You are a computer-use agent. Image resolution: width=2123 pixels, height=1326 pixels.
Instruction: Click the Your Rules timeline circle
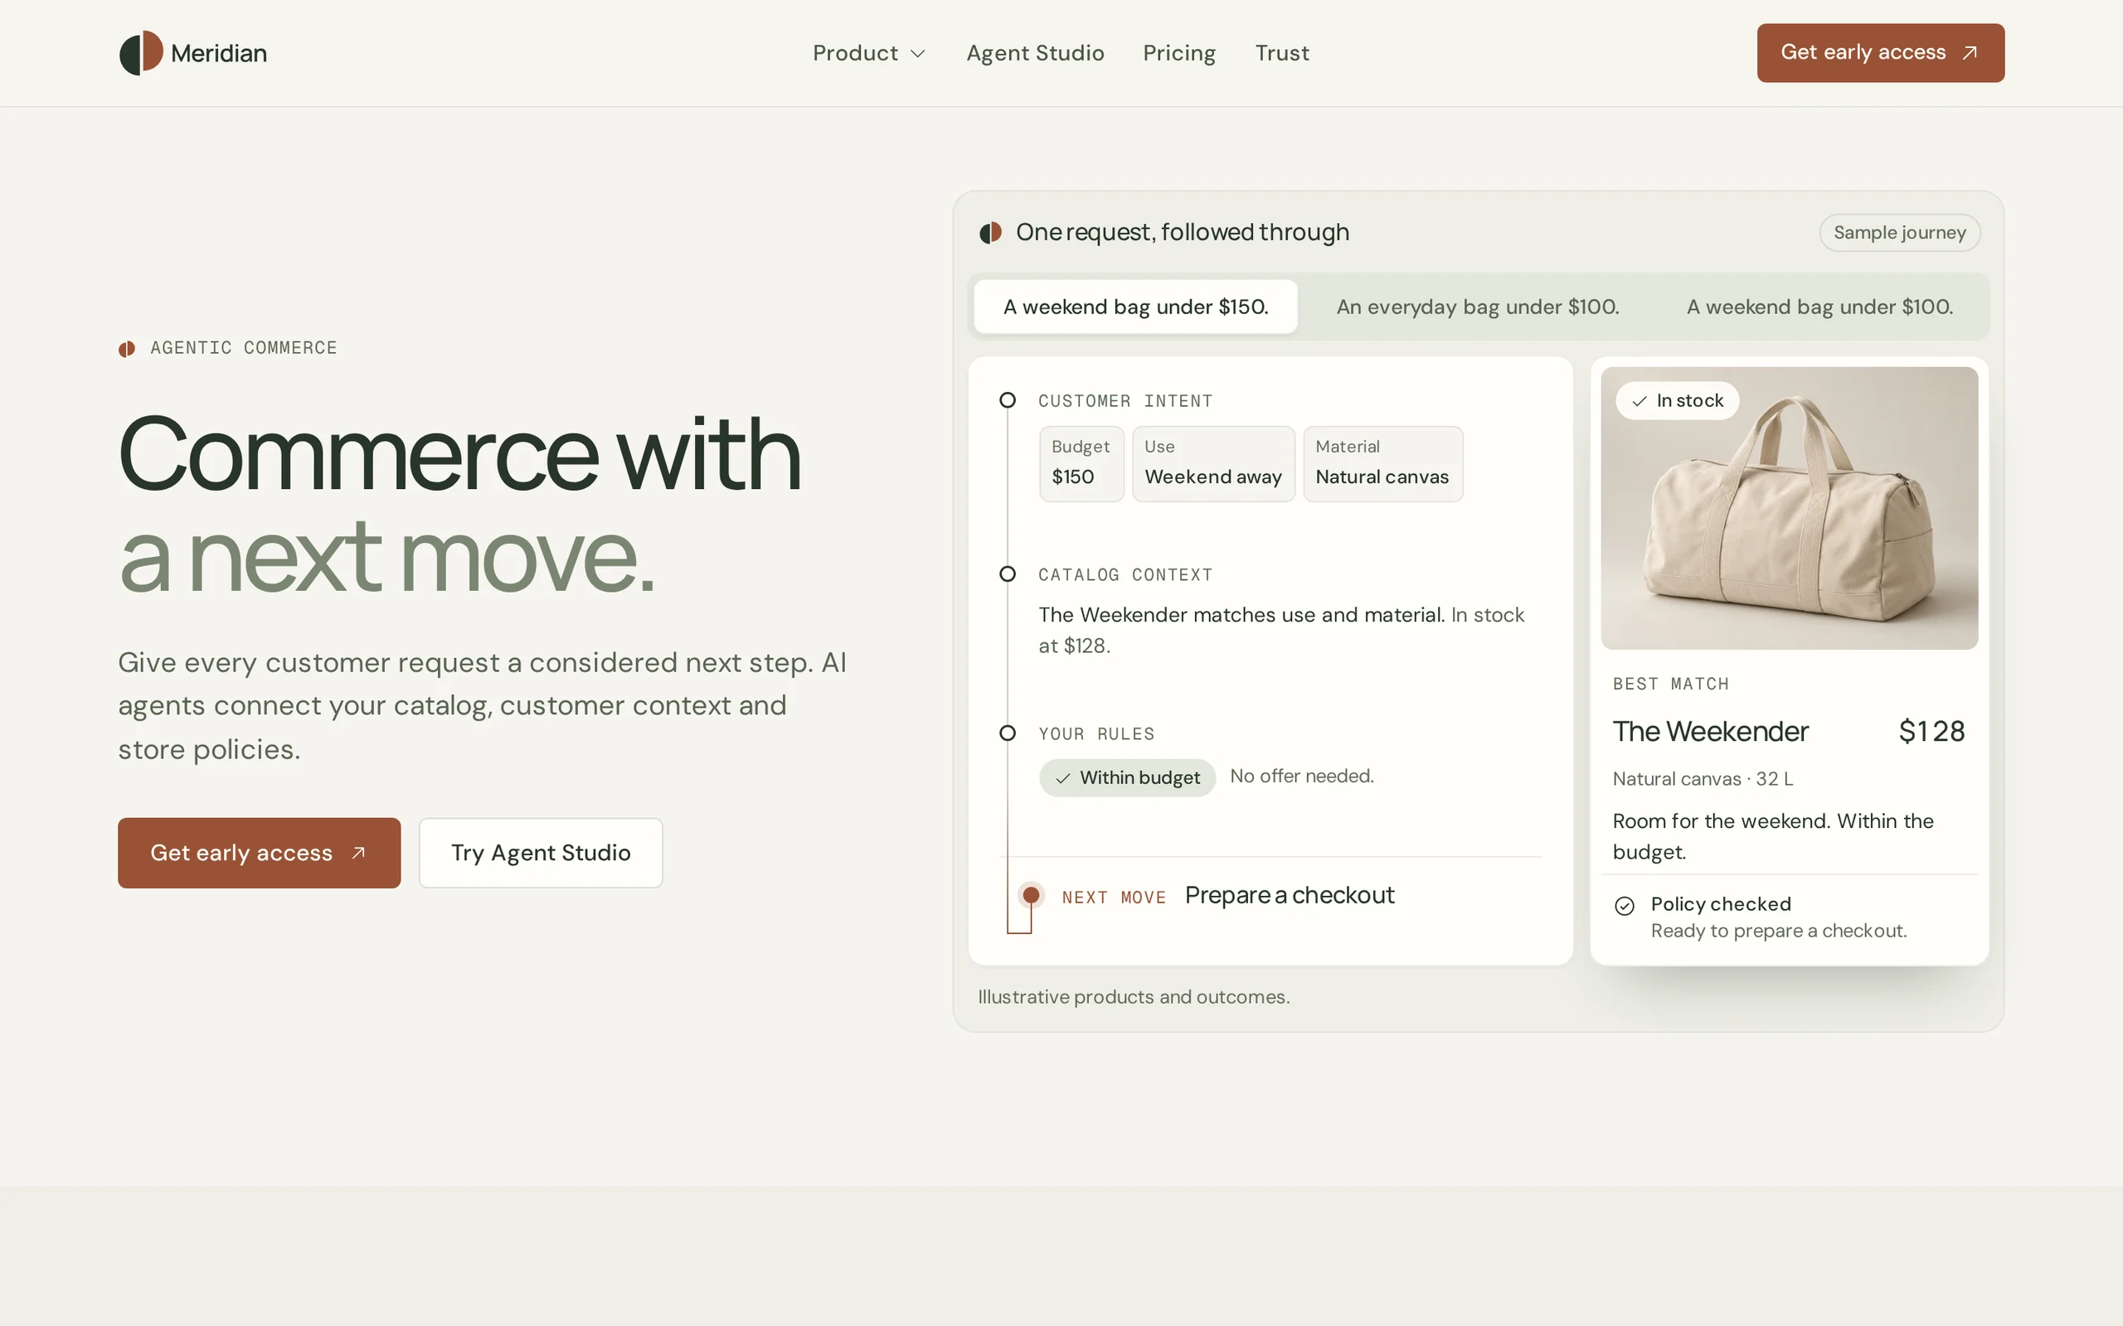[x=1007, y=733]
